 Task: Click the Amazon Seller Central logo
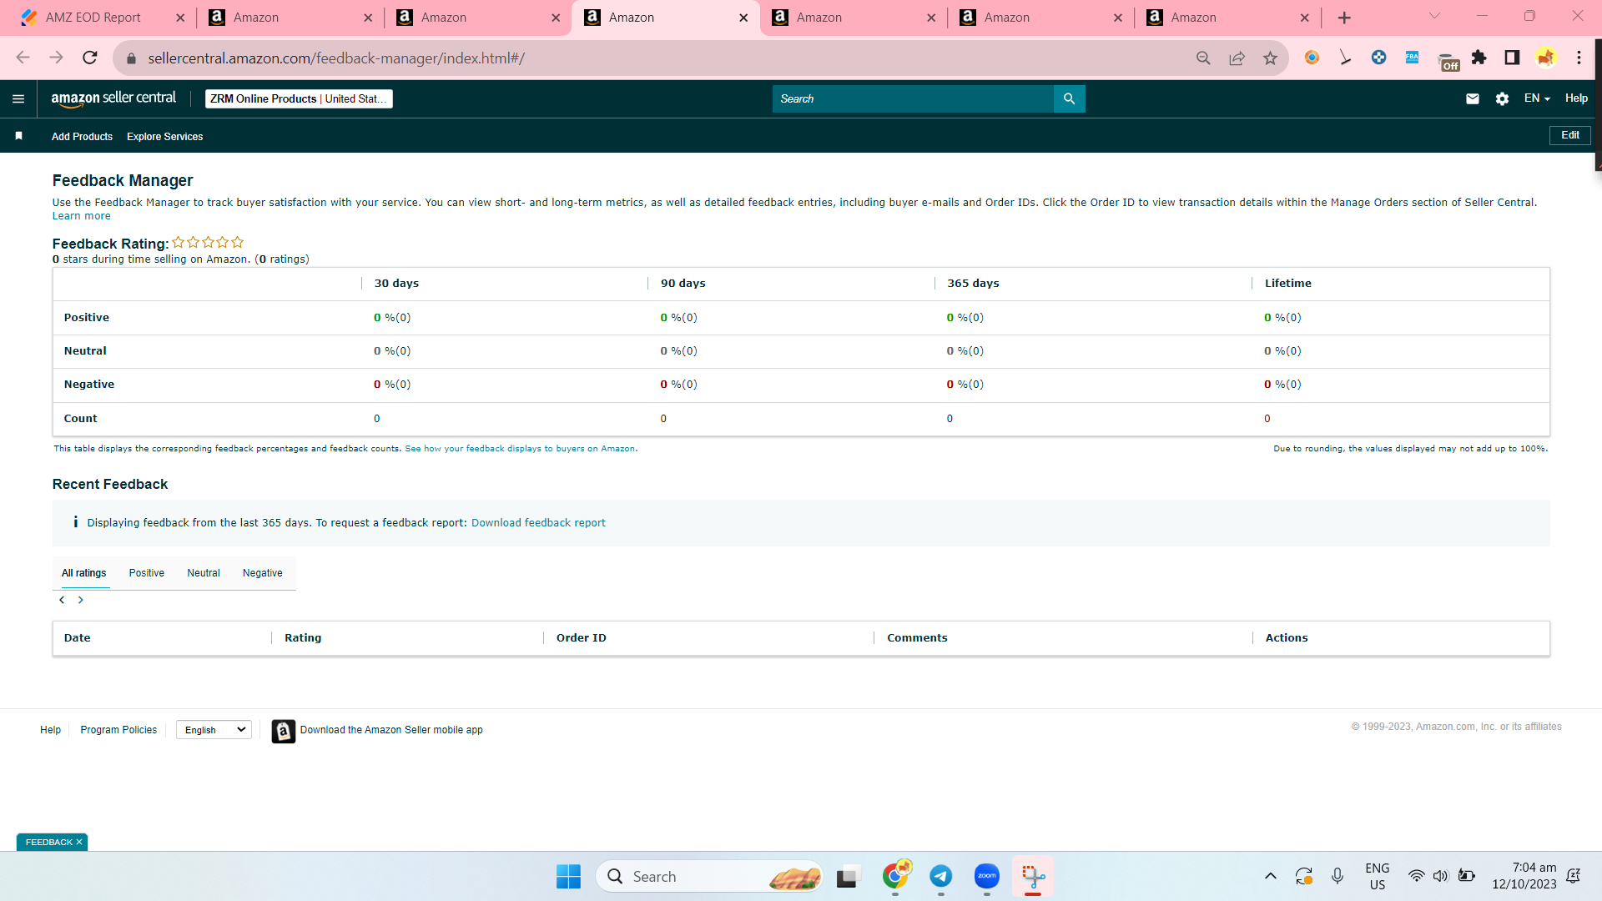click(113, 98)
